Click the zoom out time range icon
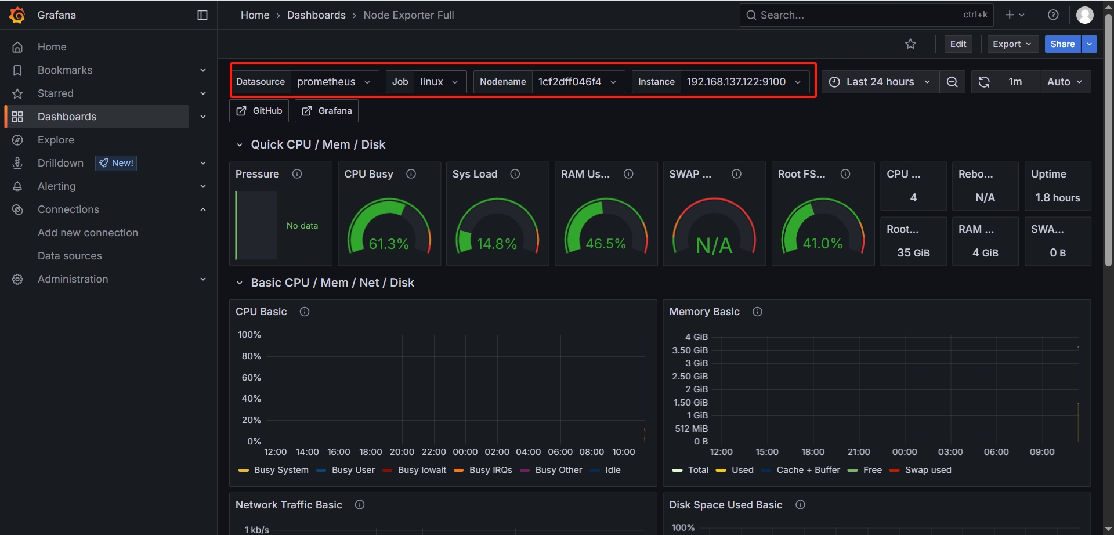Screen dimensions: 1114x535 [952, 82]
